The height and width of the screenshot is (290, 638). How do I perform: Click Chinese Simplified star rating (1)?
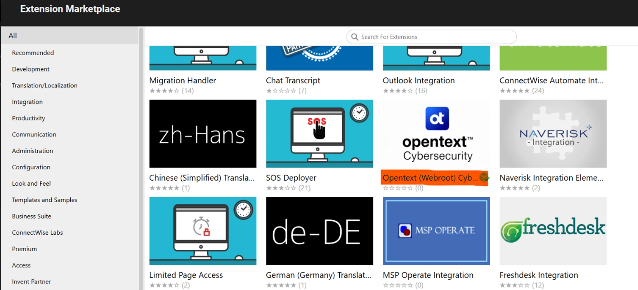tap(169, 188)
